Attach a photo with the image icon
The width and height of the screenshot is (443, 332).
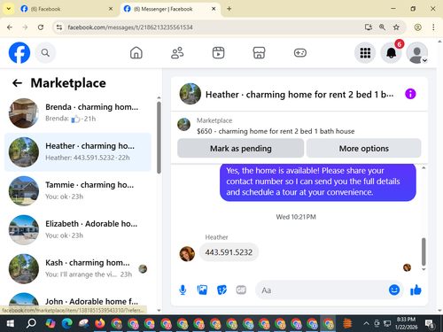click(202, 290)
